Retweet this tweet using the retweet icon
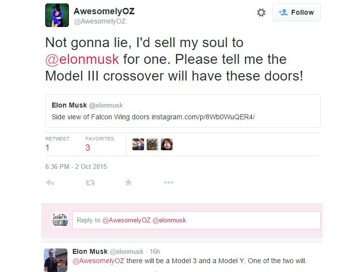The image size is (364, 272). [x=90, y=183]
